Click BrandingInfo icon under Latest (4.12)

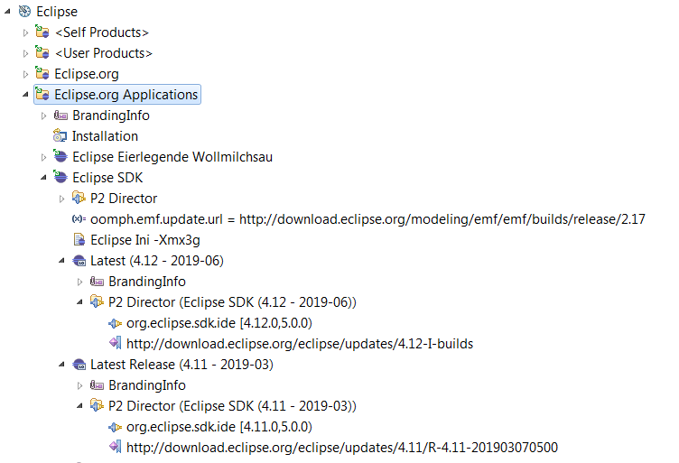click(97, 282)
